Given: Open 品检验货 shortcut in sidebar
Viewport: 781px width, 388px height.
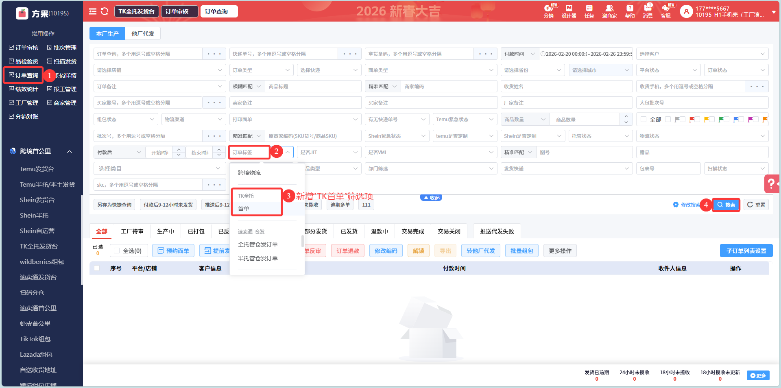Looking at the screenshot, I should (24, 61).
